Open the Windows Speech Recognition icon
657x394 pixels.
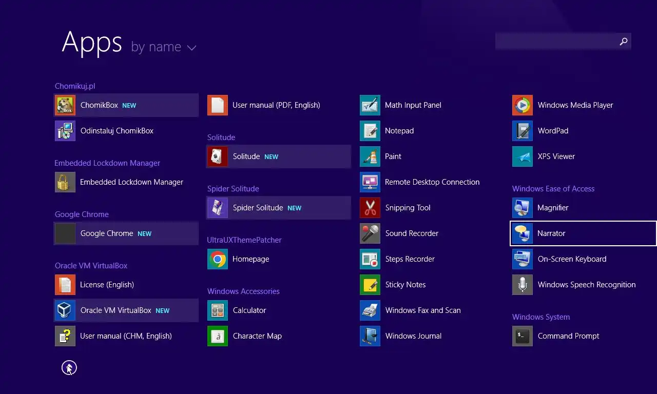pos(523,285)
